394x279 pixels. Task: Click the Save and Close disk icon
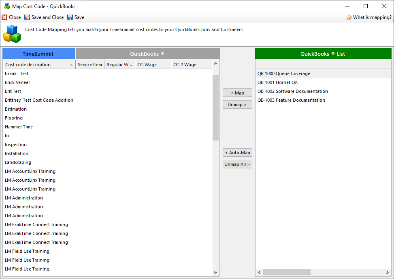coord(27,17)
